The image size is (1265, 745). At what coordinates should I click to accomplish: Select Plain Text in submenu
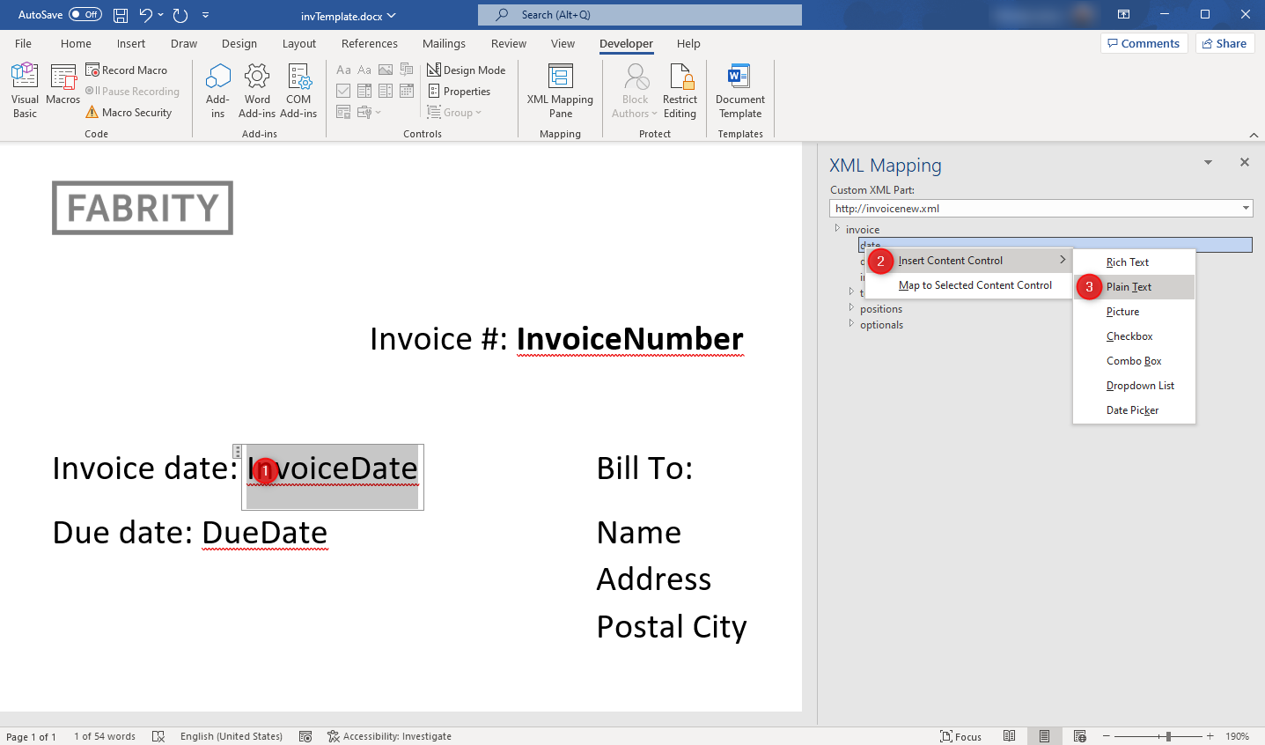1134,287
